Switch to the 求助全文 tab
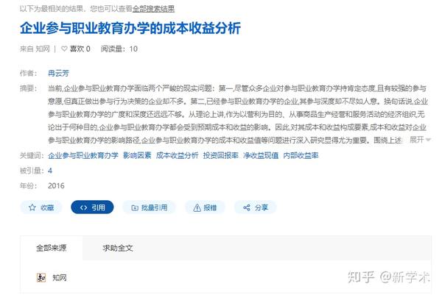Viewport: 442px width, 295px height. coord(118,248)
